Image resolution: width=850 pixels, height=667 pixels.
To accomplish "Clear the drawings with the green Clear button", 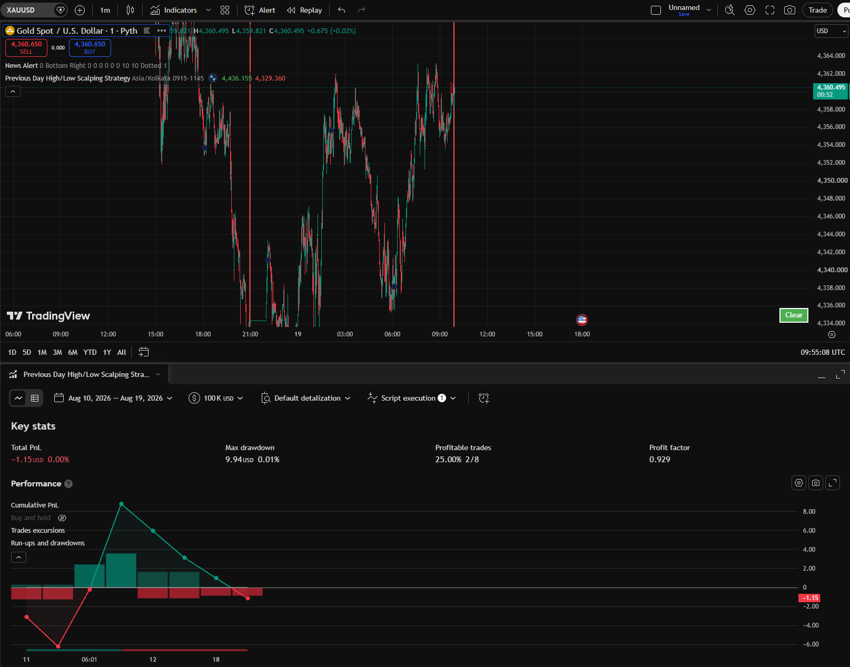I will pyautogui.click(x=794, y=315).
